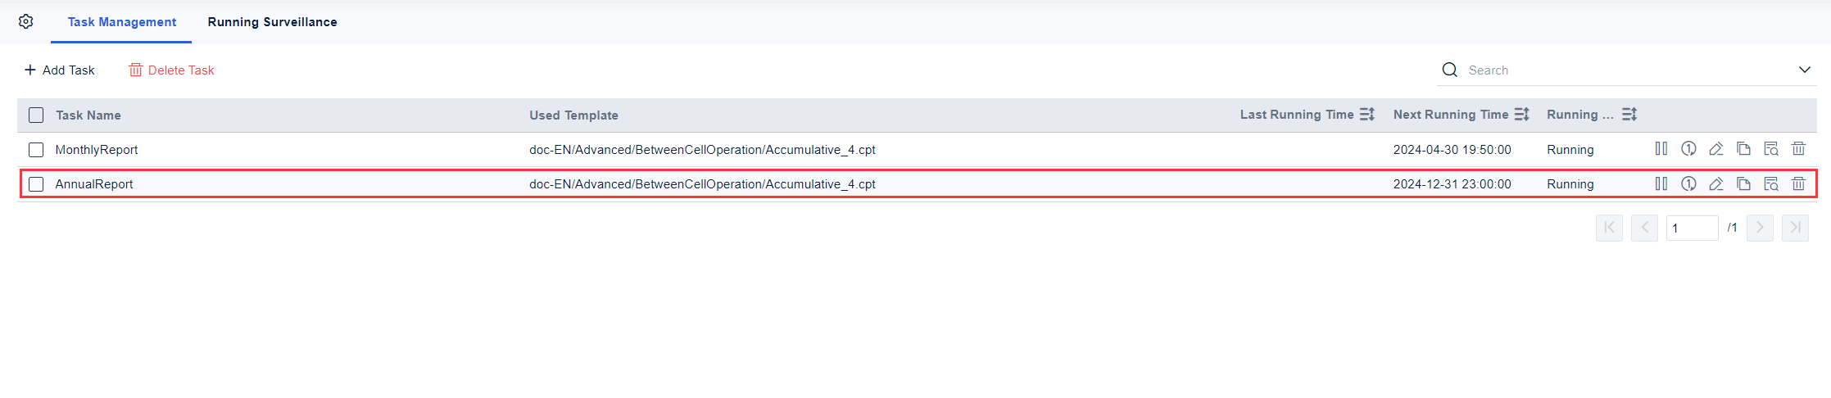1831x398 pixels.
Task: Open the Task Management tab
Action: 122,22
